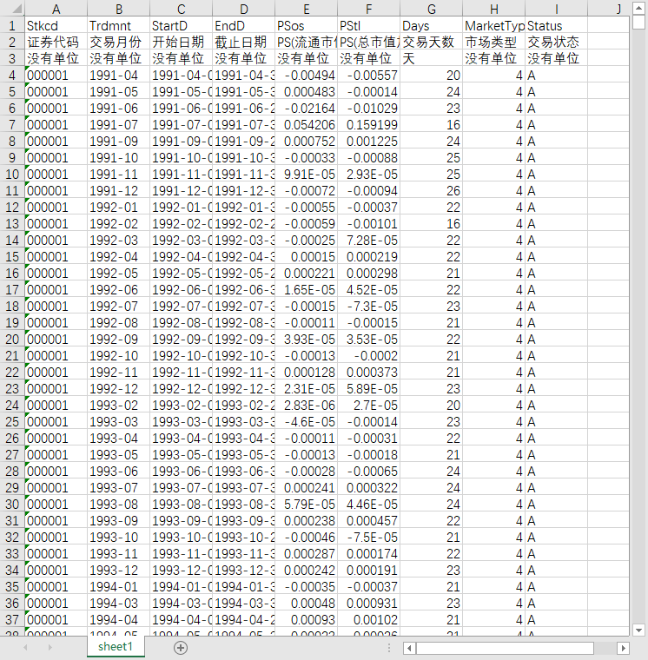This screenshot has height=660, width=648.
Task: Select row 10 header
Action: point(12,175)
